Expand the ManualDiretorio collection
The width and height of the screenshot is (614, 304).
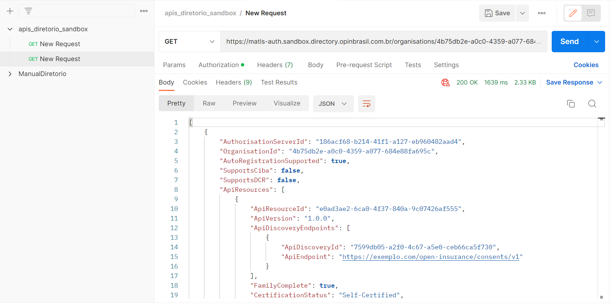(10, 74)
